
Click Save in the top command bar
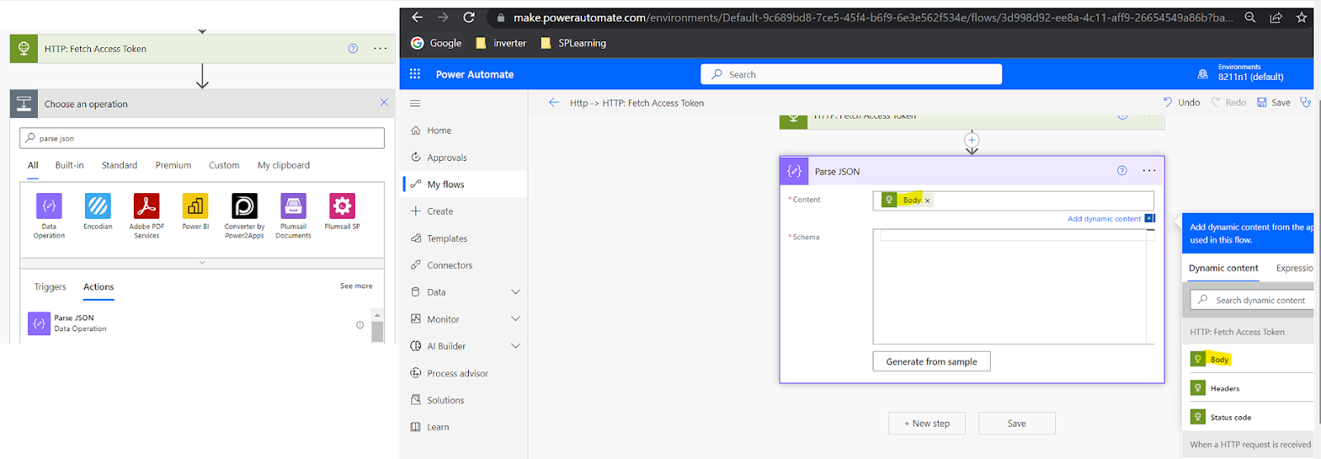pos(1273,102)
